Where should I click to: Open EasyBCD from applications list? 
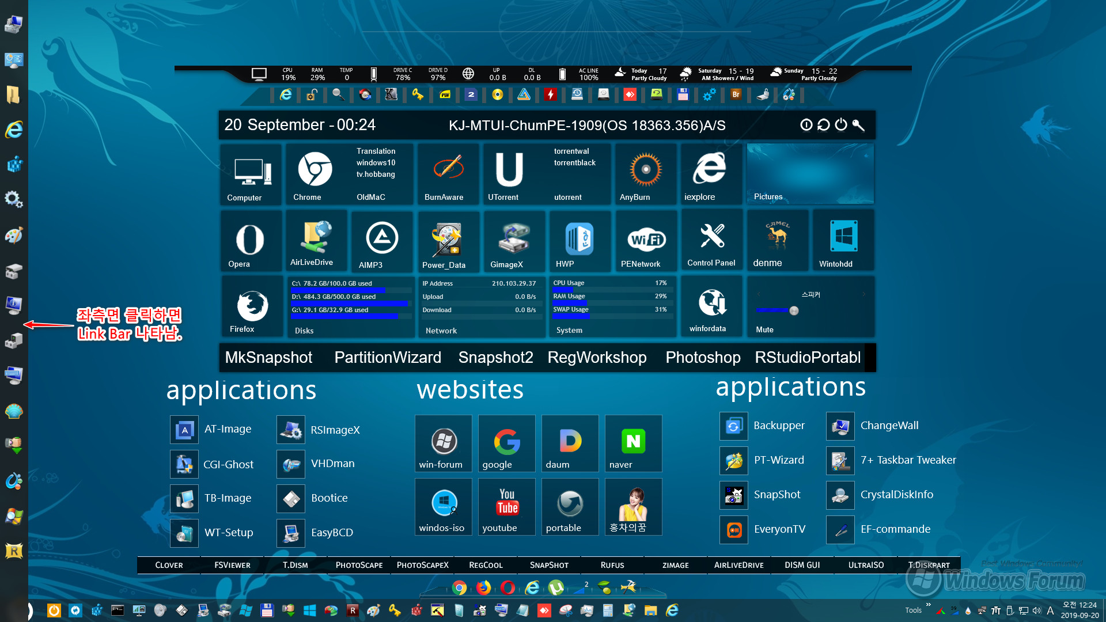point(316,533)
